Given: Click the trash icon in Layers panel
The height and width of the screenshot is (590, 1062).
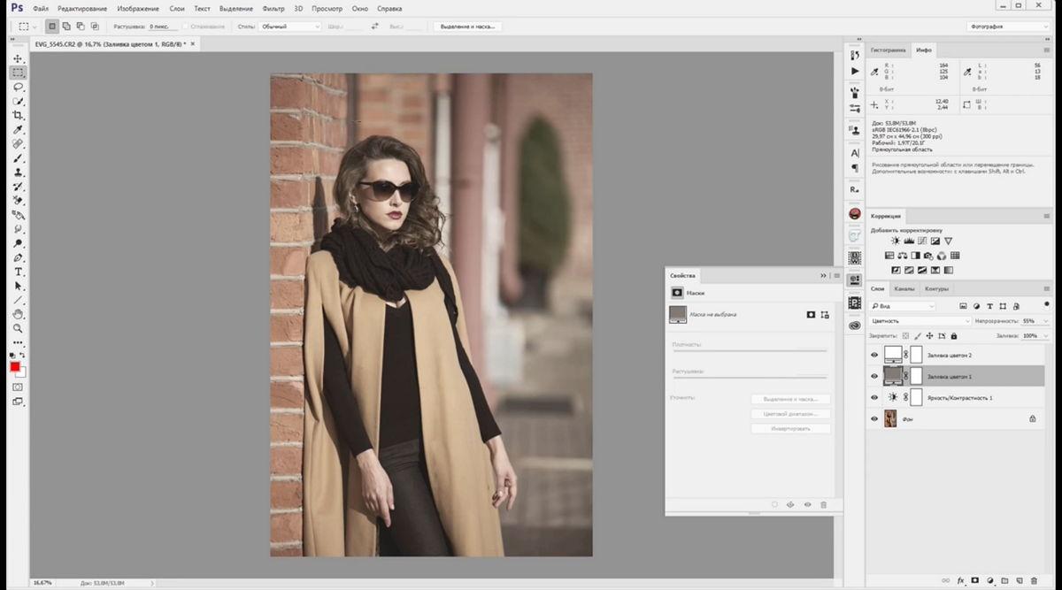Looking at the screenshot, I should (x=1035, y=581).
